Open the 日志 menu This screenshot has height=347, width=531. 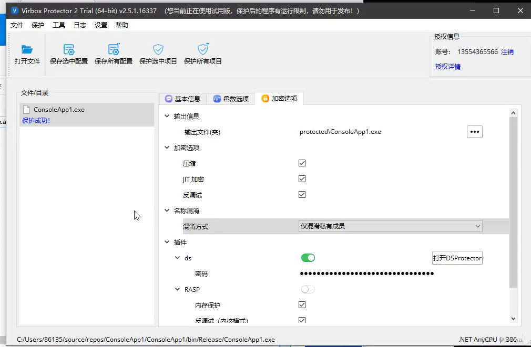point(80,25)
